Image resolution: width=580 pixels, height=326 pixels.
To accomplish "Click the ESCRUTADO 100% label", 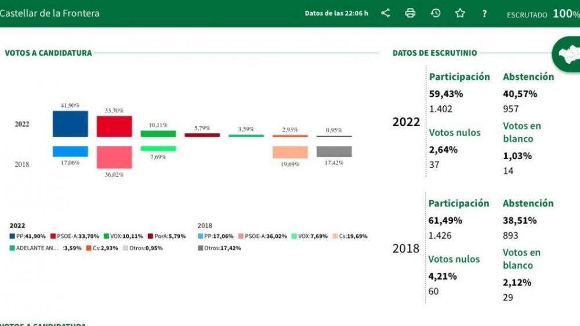I will coord(543,14).
